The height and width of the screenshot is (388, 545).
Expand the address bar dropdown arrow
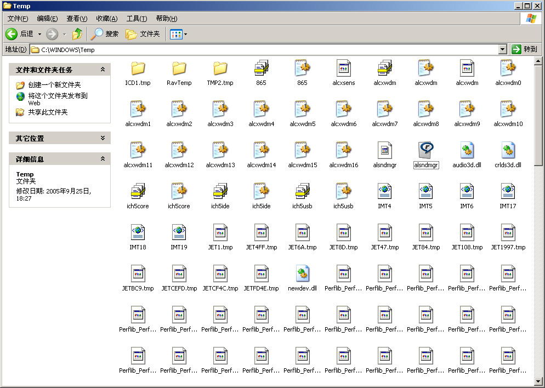coord(503,49)
